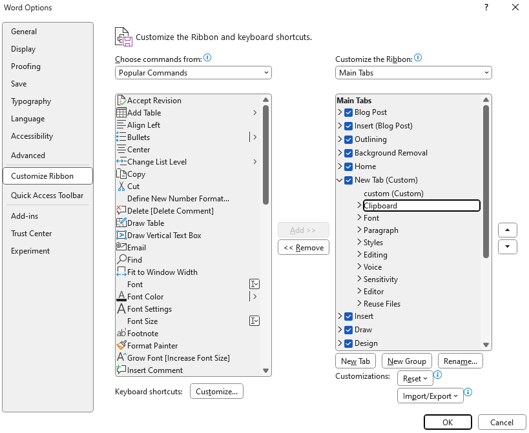Click the Remove button
Image resolution: width=529 pixels, height=433 pixels.
coord(304,248)
